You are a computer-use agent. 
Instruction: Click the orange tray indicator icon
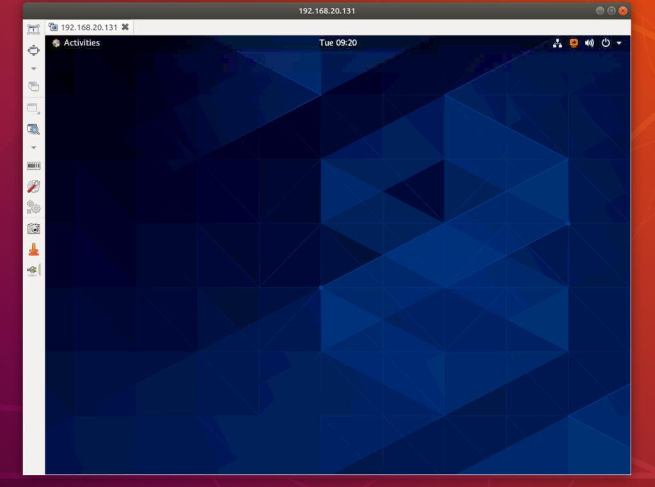(574, 43)
